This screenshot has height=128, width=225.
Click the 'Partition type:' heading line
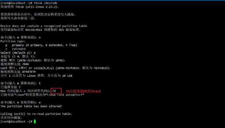tap(13, 41)
